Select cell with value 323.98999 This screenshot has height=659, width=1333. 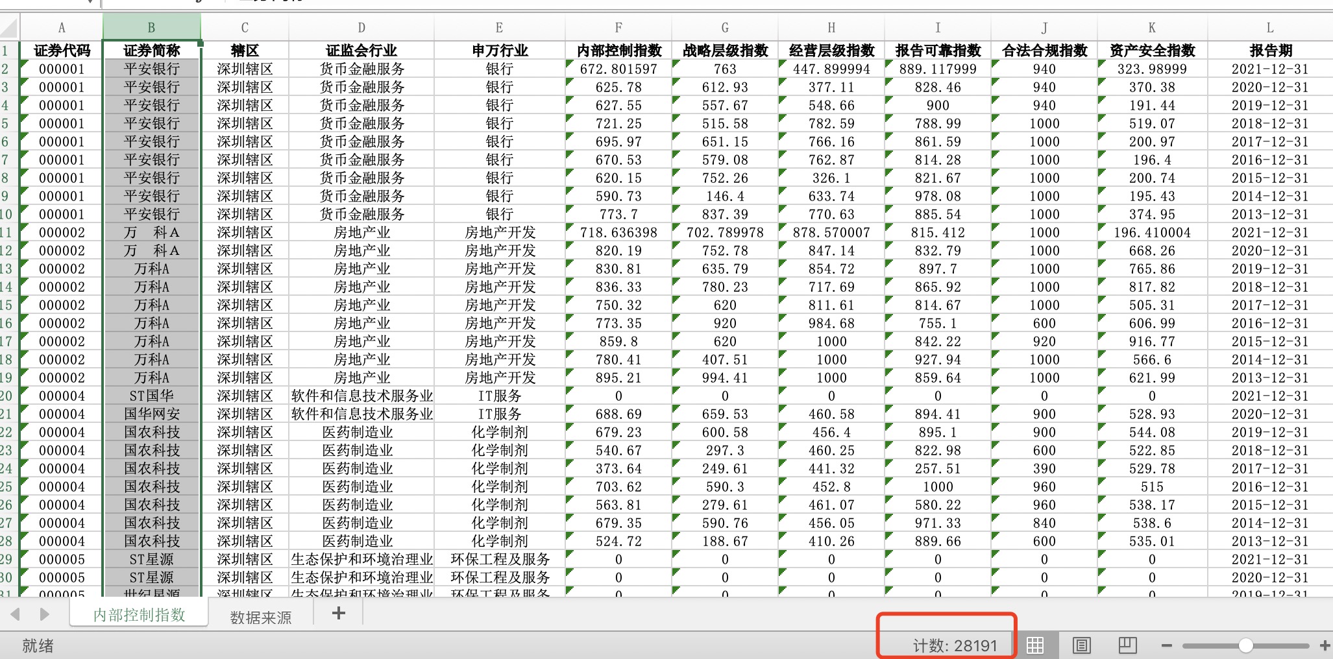coord(1152,69)
